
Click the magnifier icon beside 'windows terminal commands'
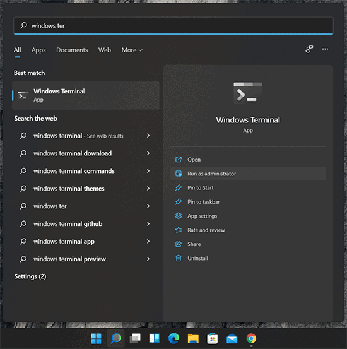[23, 171]
